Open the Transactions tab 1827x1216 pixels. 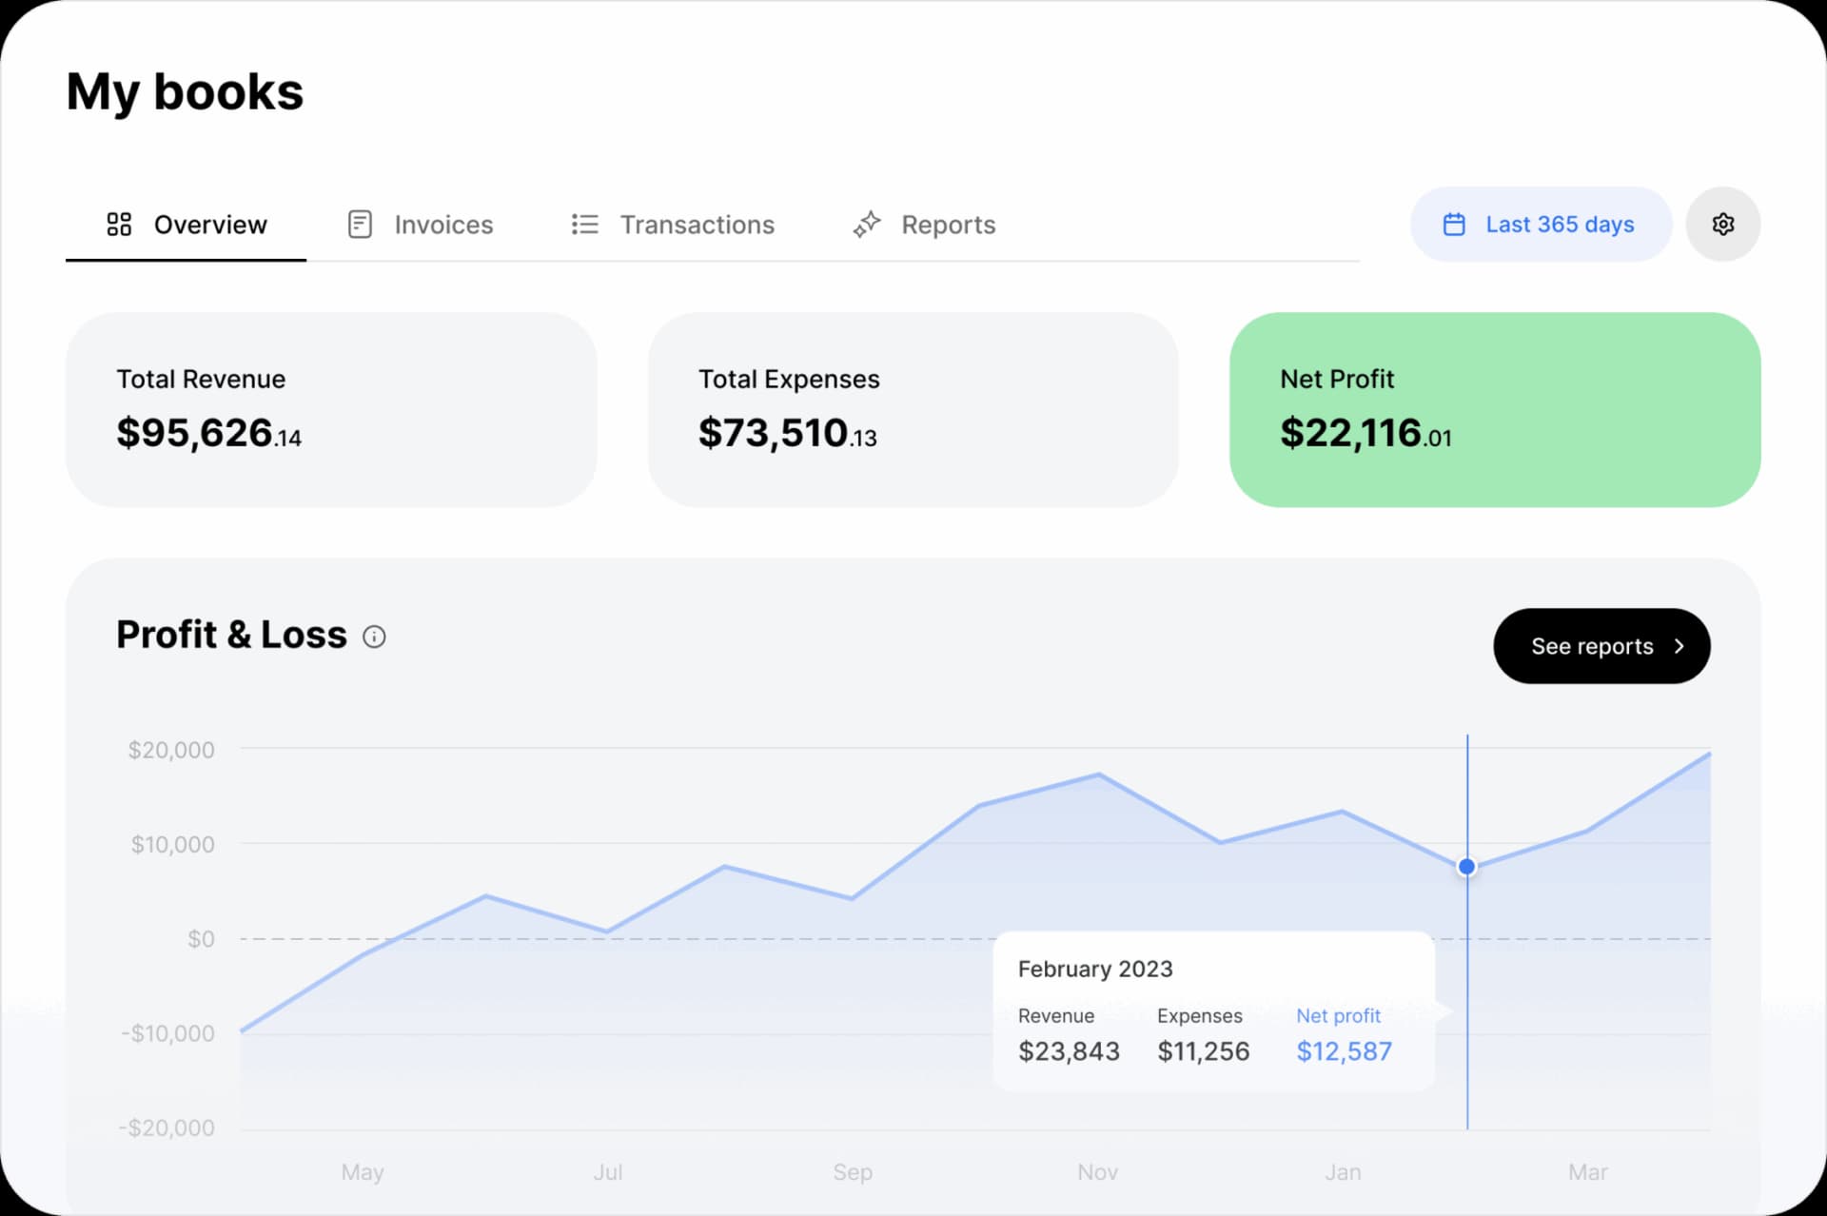point(697,225)
